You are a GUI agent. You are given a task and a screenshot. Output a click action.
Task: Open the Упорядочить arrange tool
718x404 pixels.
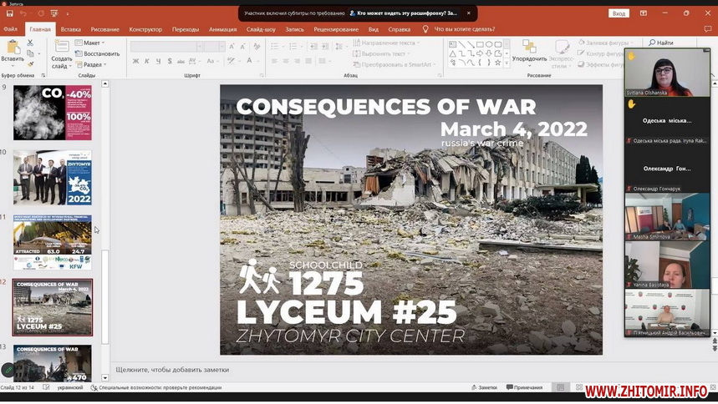coord(529,52)
